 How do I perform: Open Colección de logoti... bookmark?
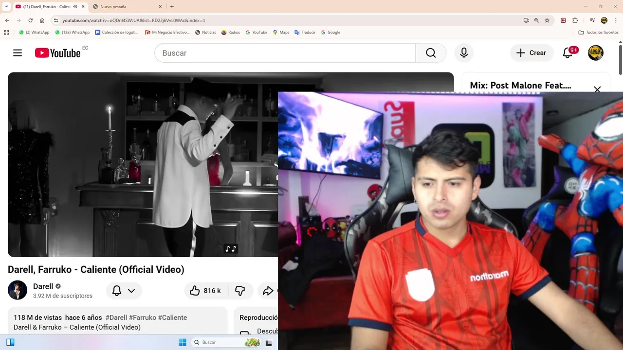[117, 33]
